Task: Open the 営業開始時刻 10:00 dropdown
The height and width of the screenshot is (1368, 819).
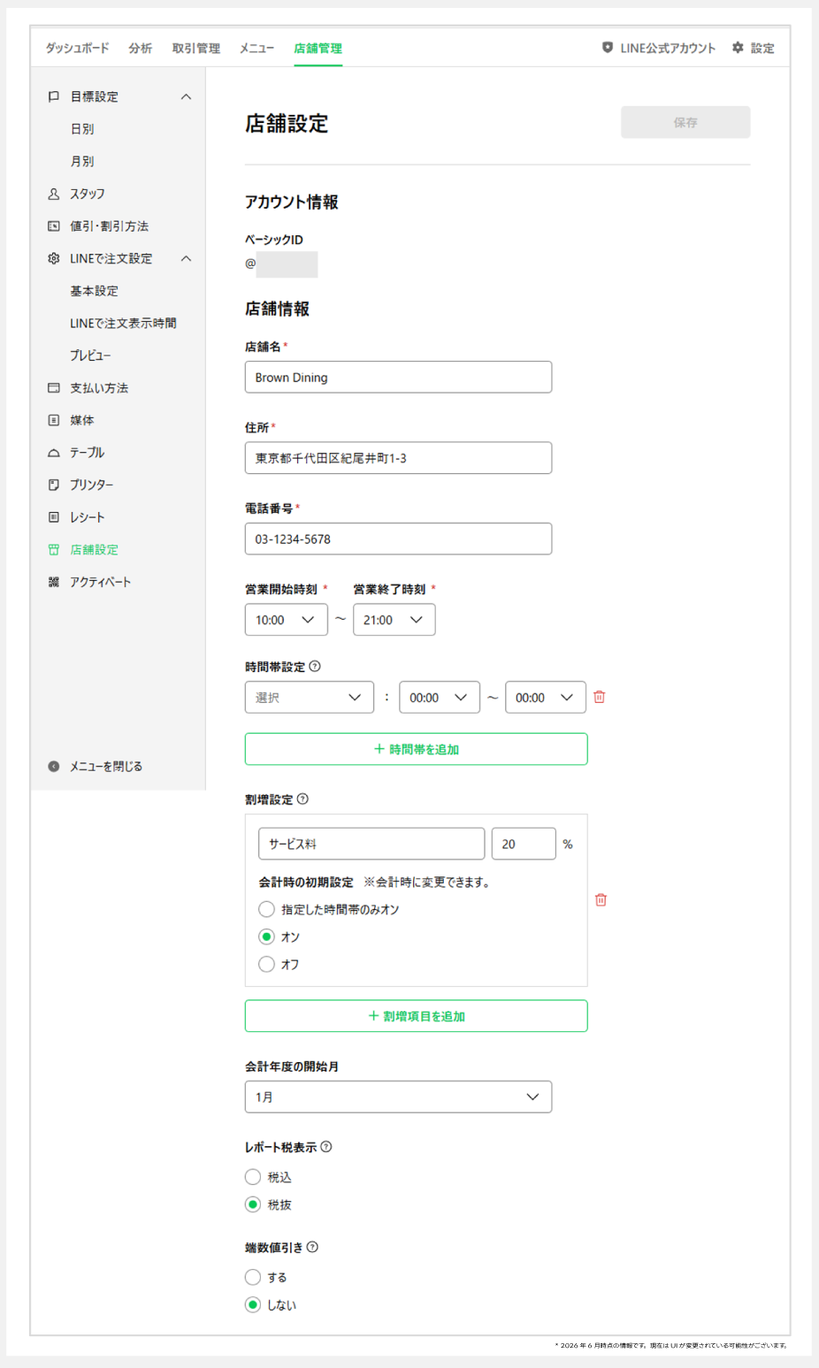Action: pyautogui.click(x=287, y=620)
